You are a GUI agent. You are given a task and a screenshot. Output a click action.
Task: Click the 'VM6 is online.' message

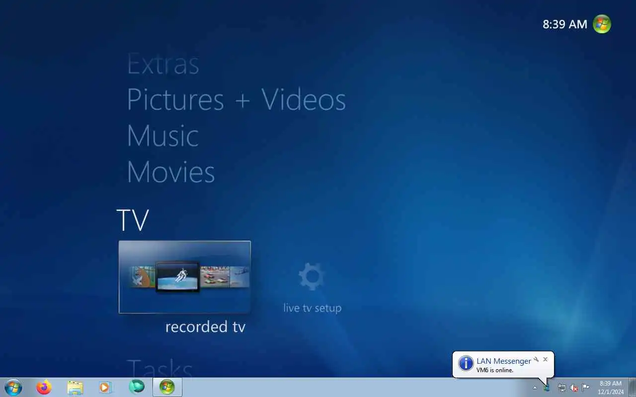[x=495, y=370]
